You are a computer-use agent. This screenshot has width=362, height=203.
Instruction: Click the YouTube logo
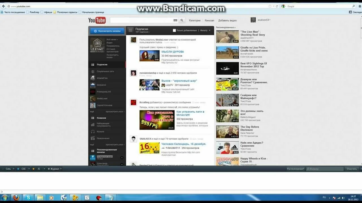point(97,20)
